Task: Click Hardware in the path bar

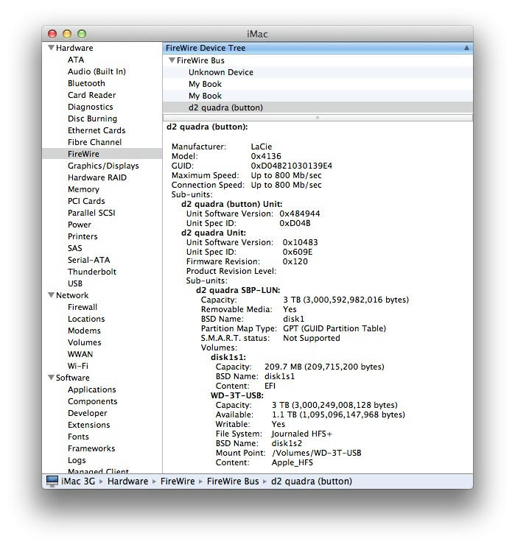Action: pos(127,481)
